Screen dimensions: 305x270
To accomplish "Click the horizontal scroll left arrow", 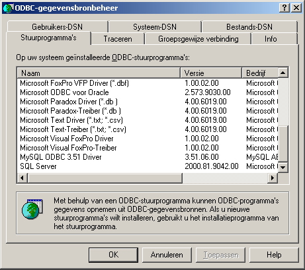I will click(x=22, y=178).
